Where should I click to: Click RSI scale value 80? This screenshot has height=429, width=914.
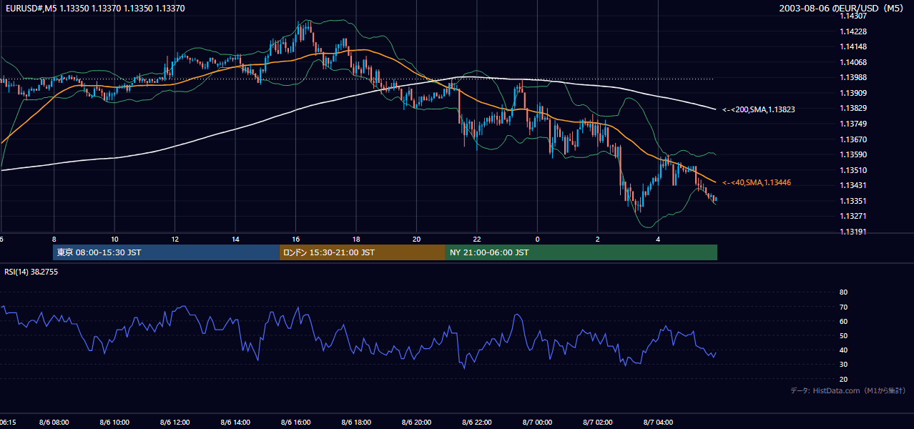click(843, 292)
